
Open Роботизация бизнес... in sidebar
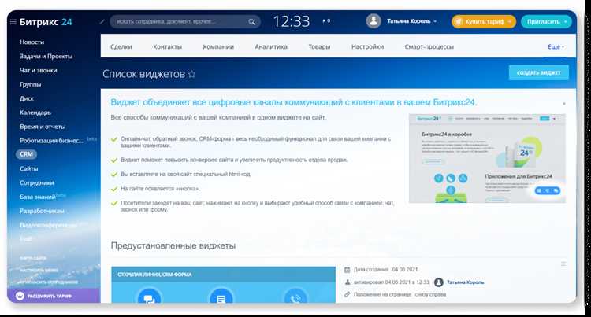point(52,141)
